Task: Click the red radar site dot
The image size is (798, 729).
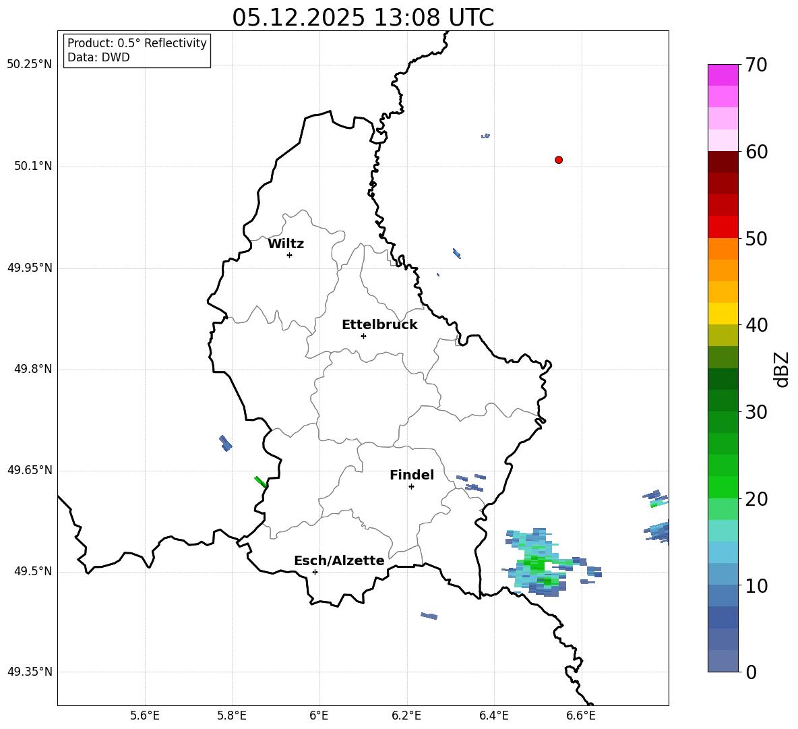Action: click(559, 160)
